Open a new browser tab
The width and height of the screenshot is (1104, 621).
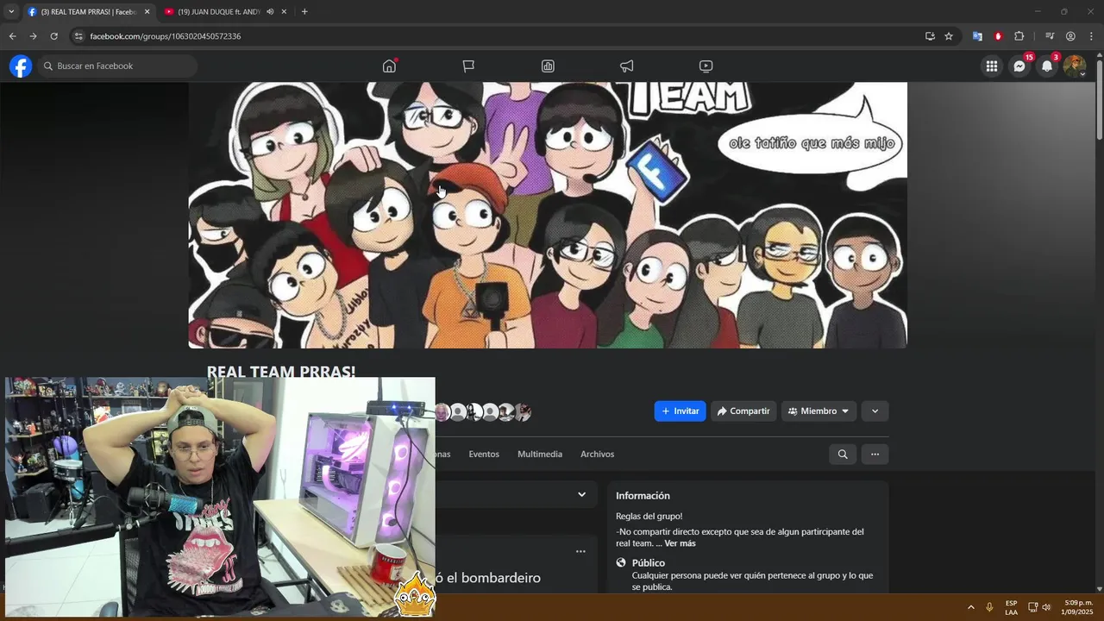coord(304,12)
